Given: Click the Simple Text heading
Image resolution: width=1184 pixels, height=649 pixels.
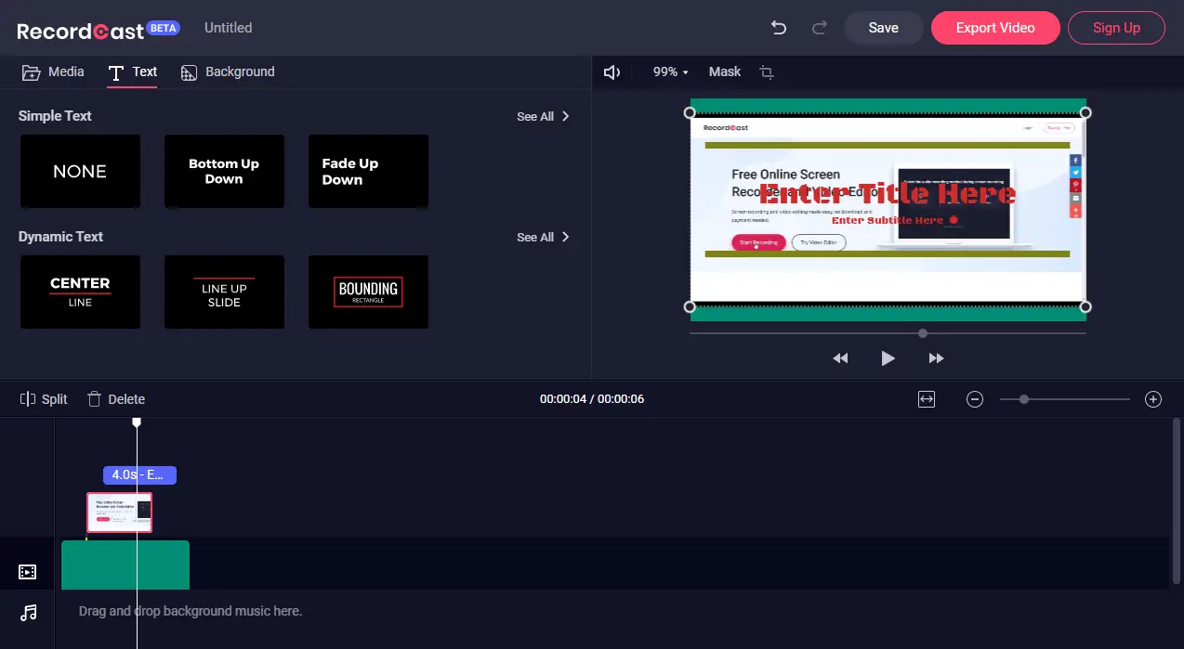Looking at the screenshot, I should 55,116.
